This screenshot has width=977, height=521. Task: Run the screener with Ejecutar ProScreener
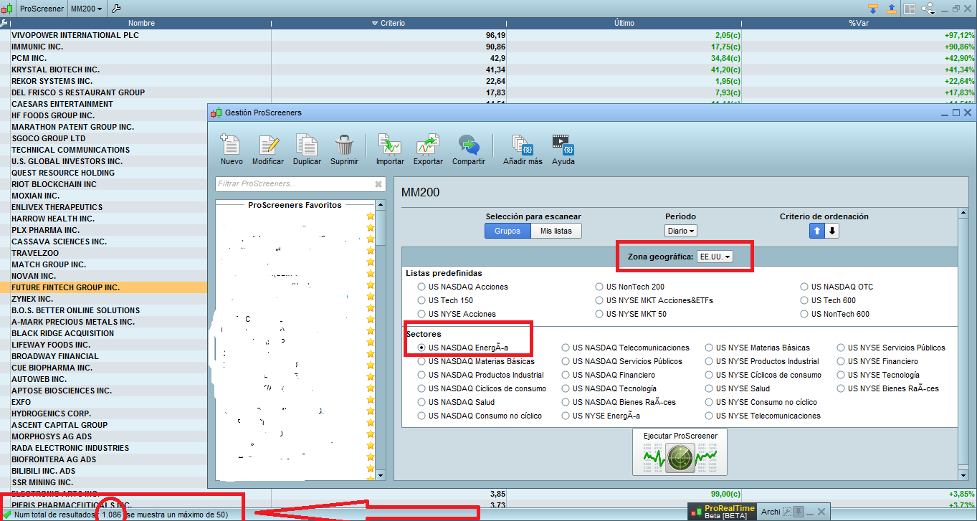point(680,451)
